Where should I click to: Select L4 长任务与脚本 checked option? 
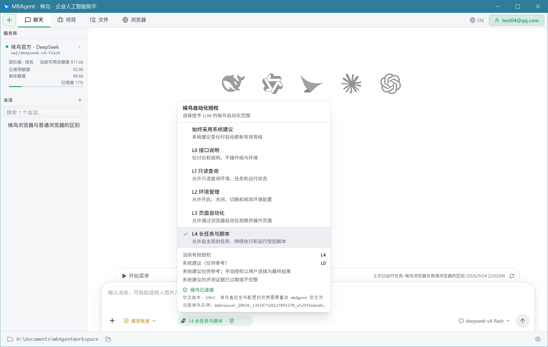tap(254, 237)
